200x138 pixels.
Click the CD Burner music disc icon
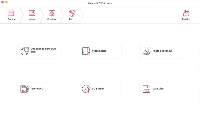click(86, 89)
